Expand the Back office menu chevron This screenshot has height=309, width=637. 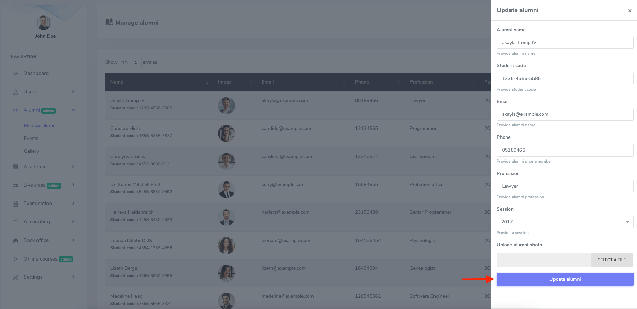click(73, 240)
